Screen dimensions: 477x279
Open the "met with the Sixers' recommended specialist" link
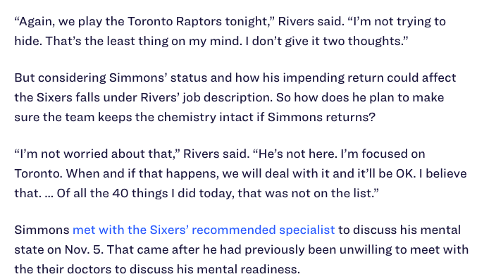tap(204, 230)
